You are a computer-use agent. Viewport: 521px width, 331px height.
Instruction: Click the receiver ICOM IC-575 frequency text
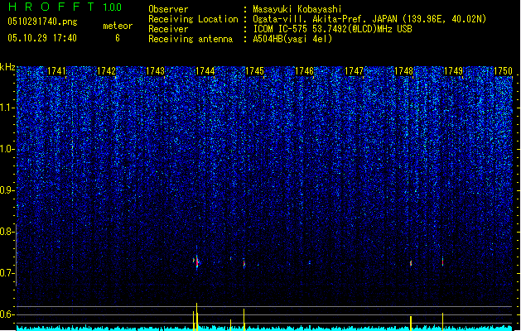click(332, 29)
